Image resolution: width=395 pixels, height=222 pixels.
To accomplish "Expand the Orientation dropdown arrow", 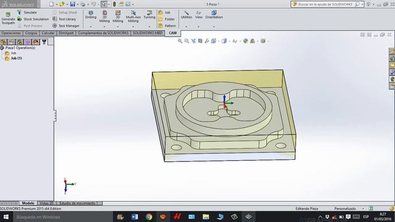I will [214, 27].
